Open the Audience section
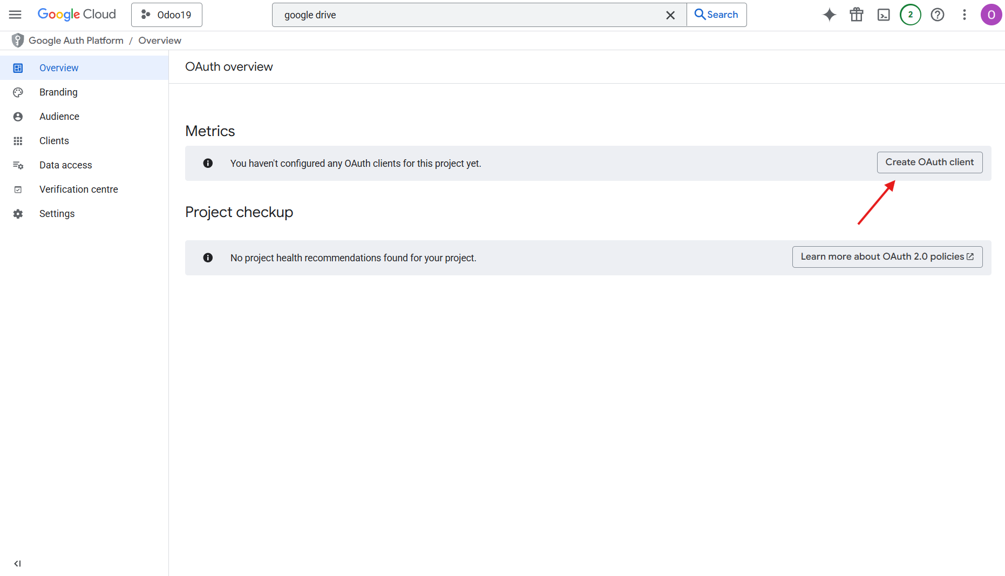Viewport: 1005px width, 576px height. tap(59, 117)
